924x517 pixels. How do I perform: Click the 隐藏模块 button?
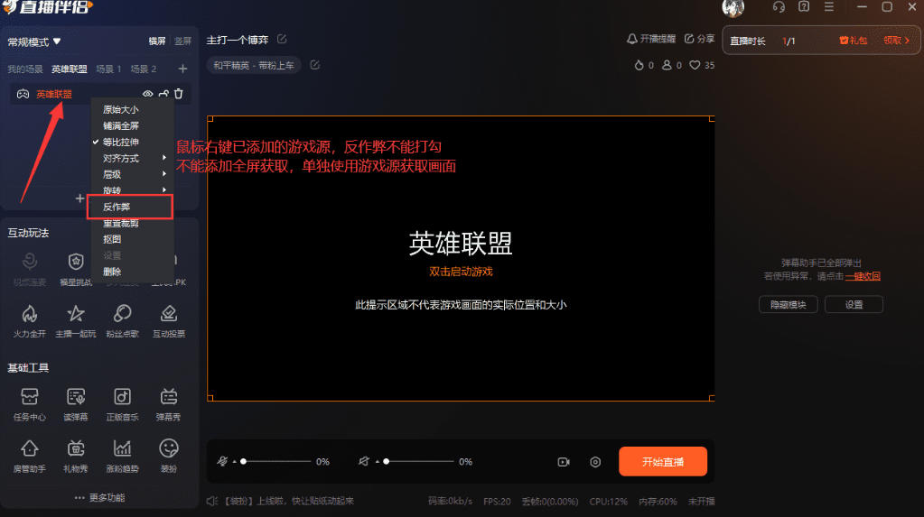point(788,304)
